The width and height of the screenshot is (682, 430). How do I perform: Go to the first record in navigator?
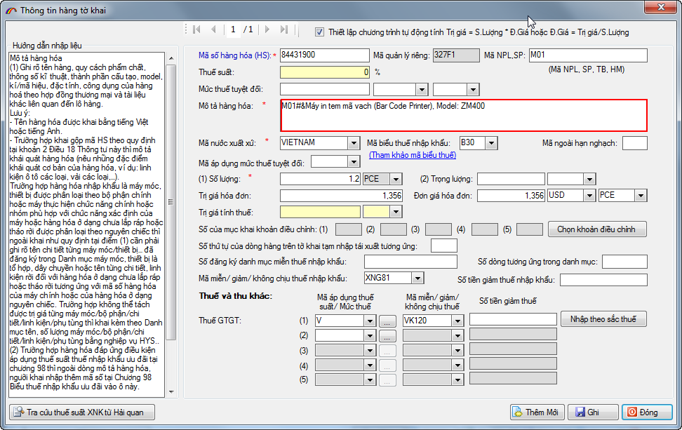196,29
